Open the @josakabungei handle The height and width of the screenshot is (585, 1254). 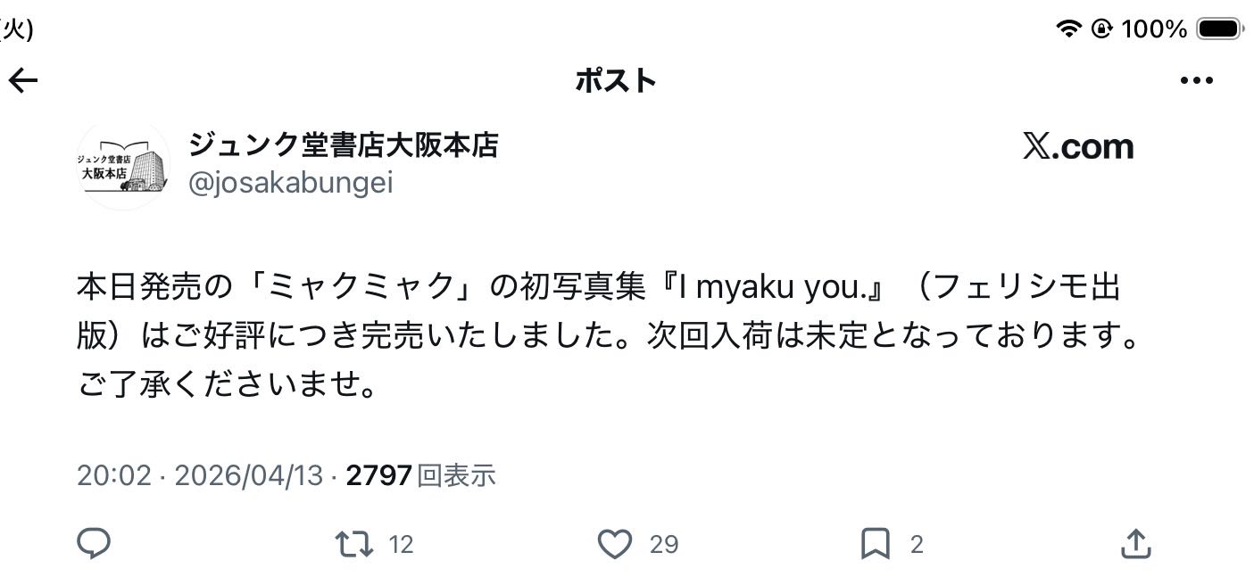click(x=291, y=183)
